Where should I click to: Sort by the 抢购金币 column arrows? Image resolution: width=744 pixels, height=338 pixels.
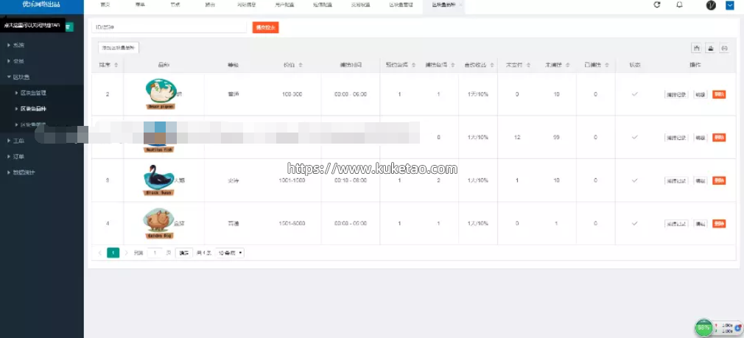click(x=453, y=65)
